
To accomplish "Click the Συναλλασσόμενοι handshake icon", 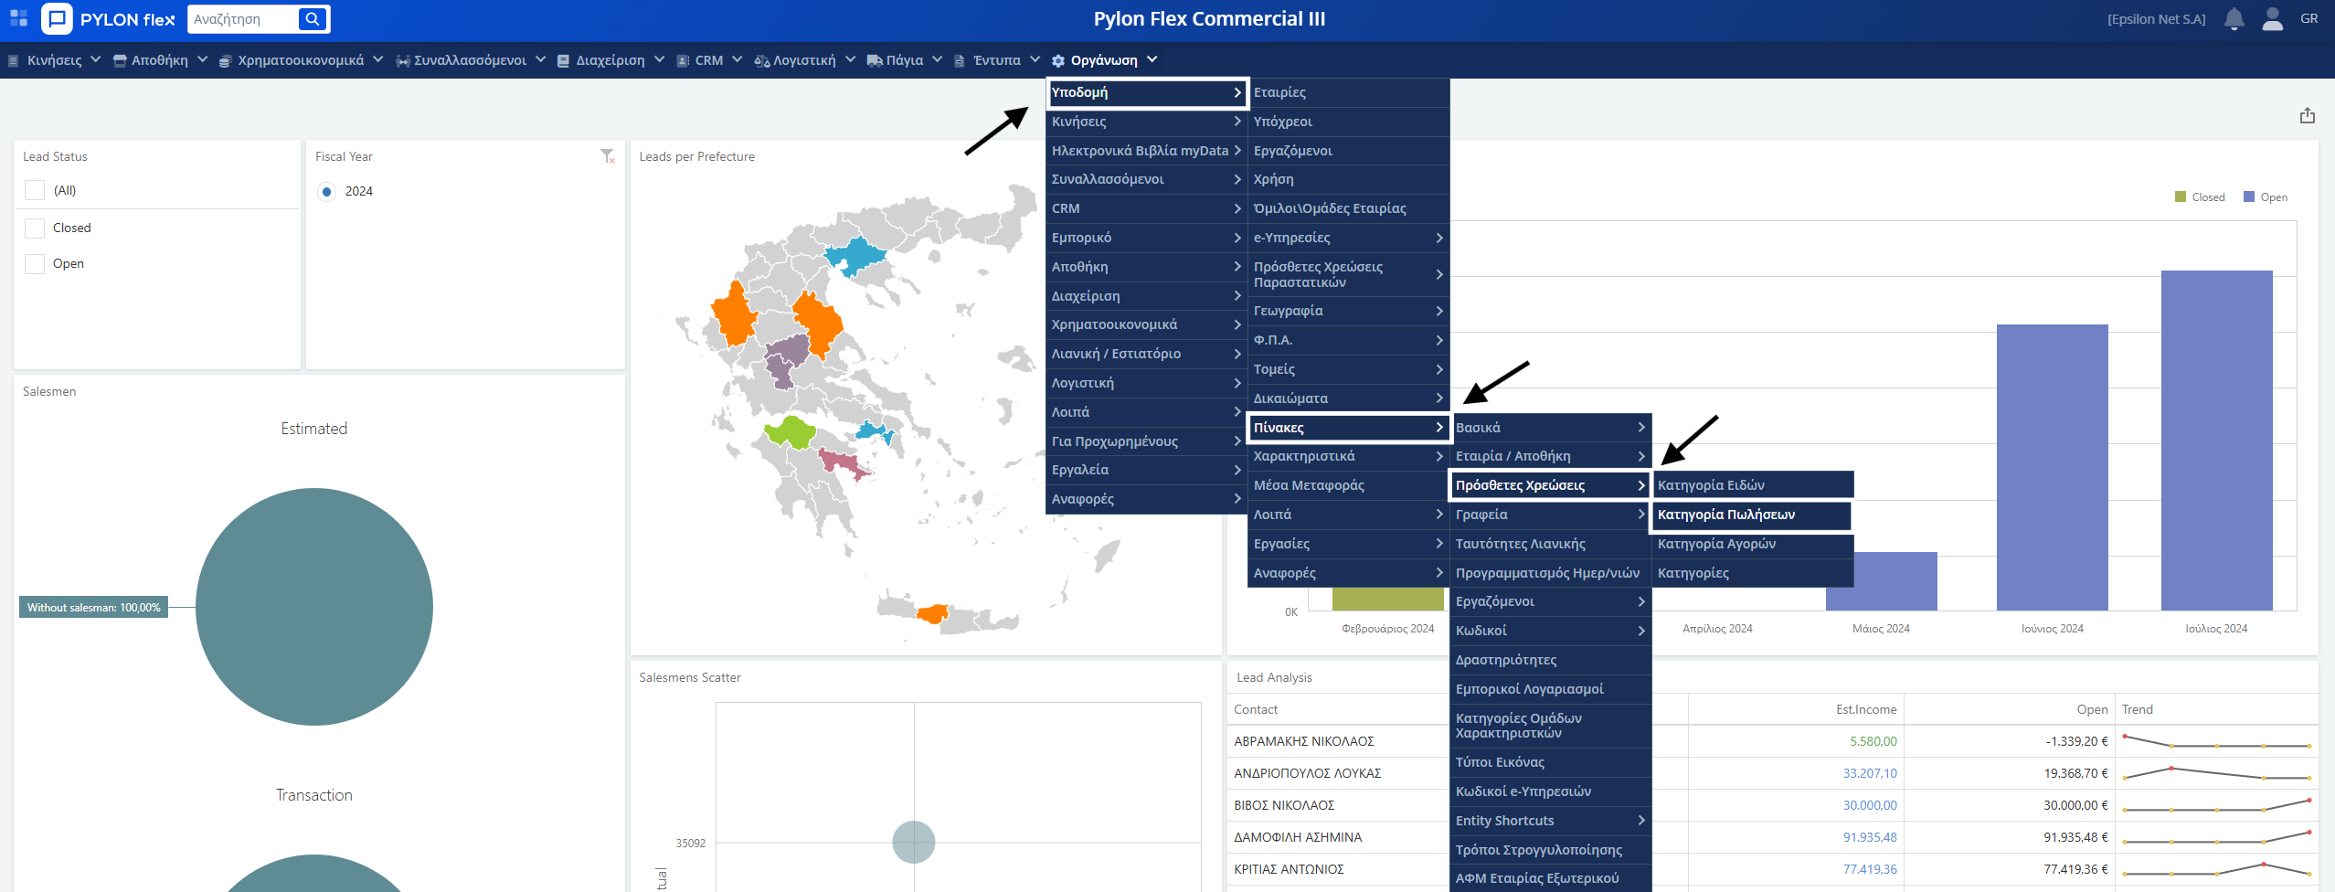I will [x=402, y=60].
